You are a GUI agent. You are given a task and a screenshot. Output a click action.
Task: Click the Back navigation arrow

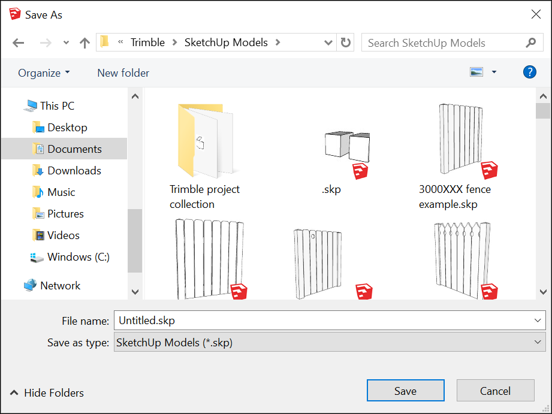pyautogui.click(x=19, y=43)
